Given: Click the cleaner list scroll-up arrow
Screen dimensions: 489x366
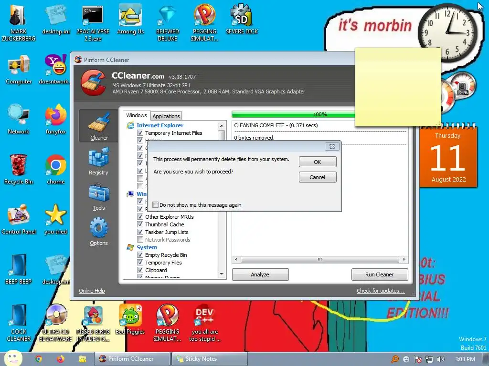Looking at the screenshot, I should tap(222, 125).
